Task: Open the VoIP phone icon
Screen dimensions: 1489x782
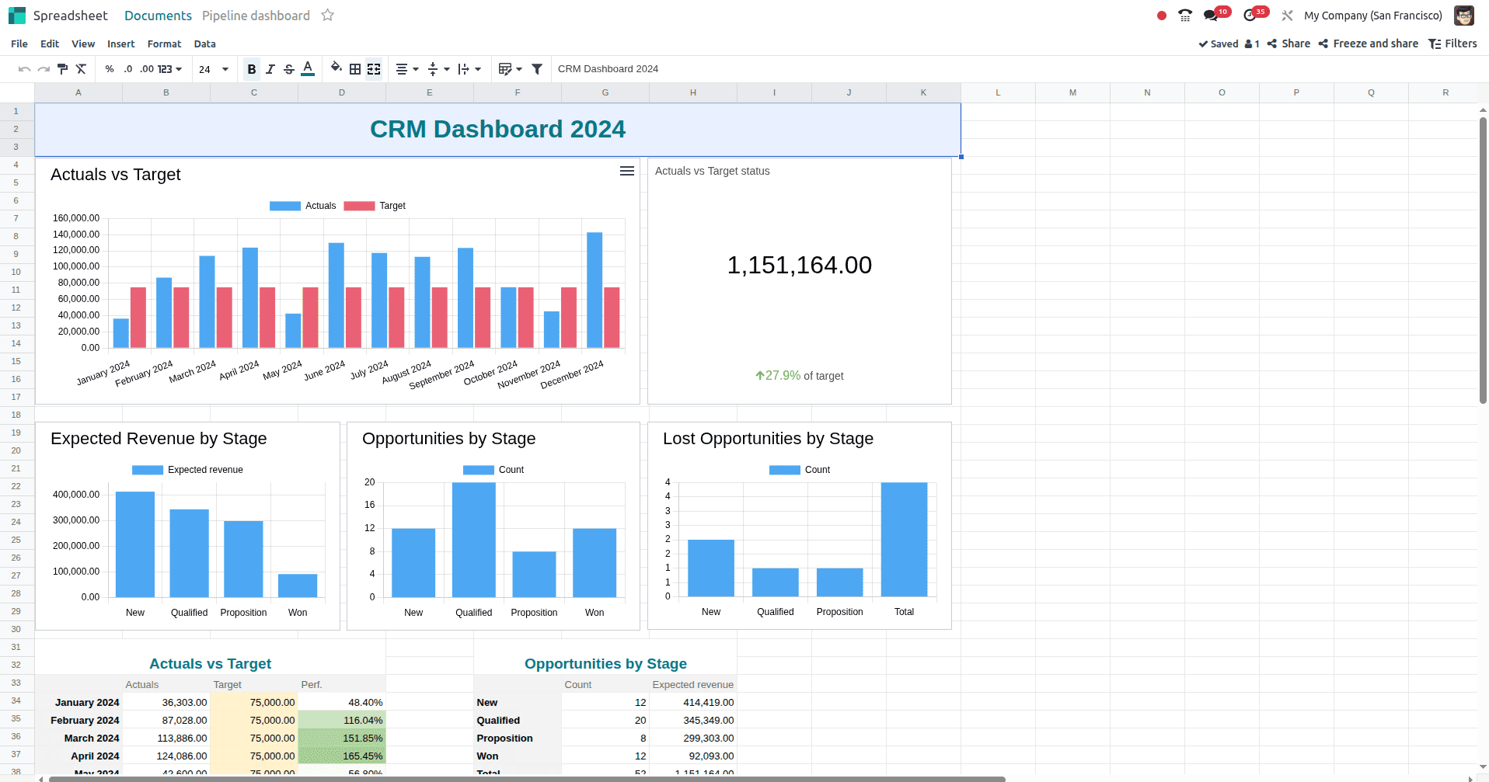Action: 1184,15
